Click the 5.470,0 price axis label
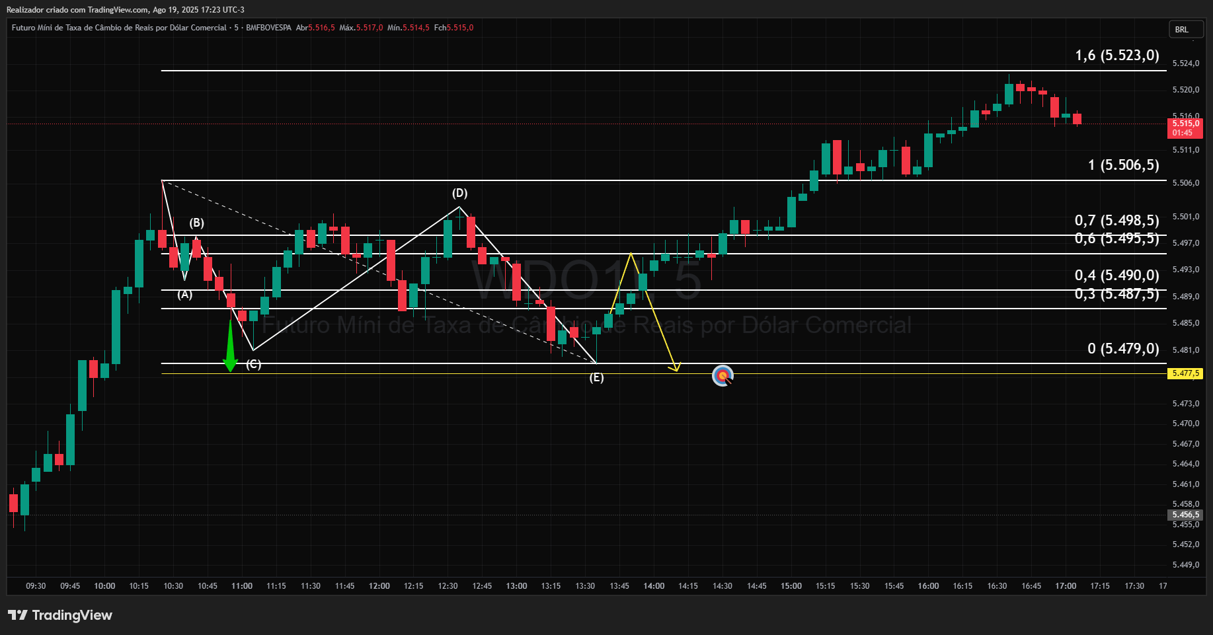The width and height of the screenshot is (1213, 635). [1186, 424]
